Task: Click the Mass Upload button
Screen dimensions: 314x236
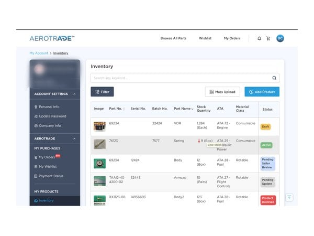Action: pyautogui.click(x=222, y=92)
